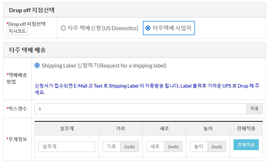This screenshot has height=163, width=271.
Task: Click the 타주 택배 배송 section header
Action: pyautogui.click(x=27, y=50)
